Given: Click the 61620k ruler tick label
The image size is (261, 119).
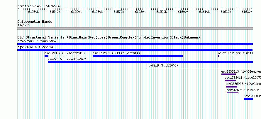Looking at the screenshot, I should click(226, 12).
